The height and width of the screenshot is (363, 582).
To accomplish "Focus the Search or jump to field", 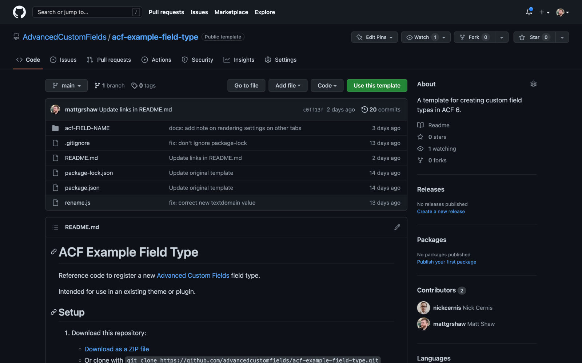I will click(x=87, y=12).
